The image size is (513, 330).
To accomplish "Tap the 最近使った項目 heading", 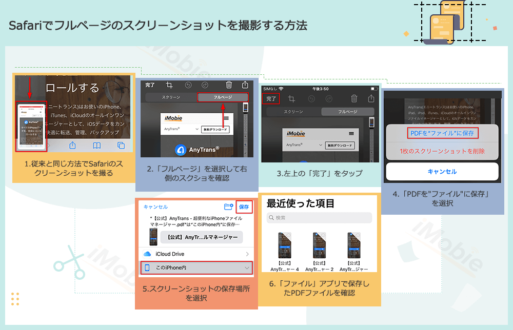I will 301,203.
